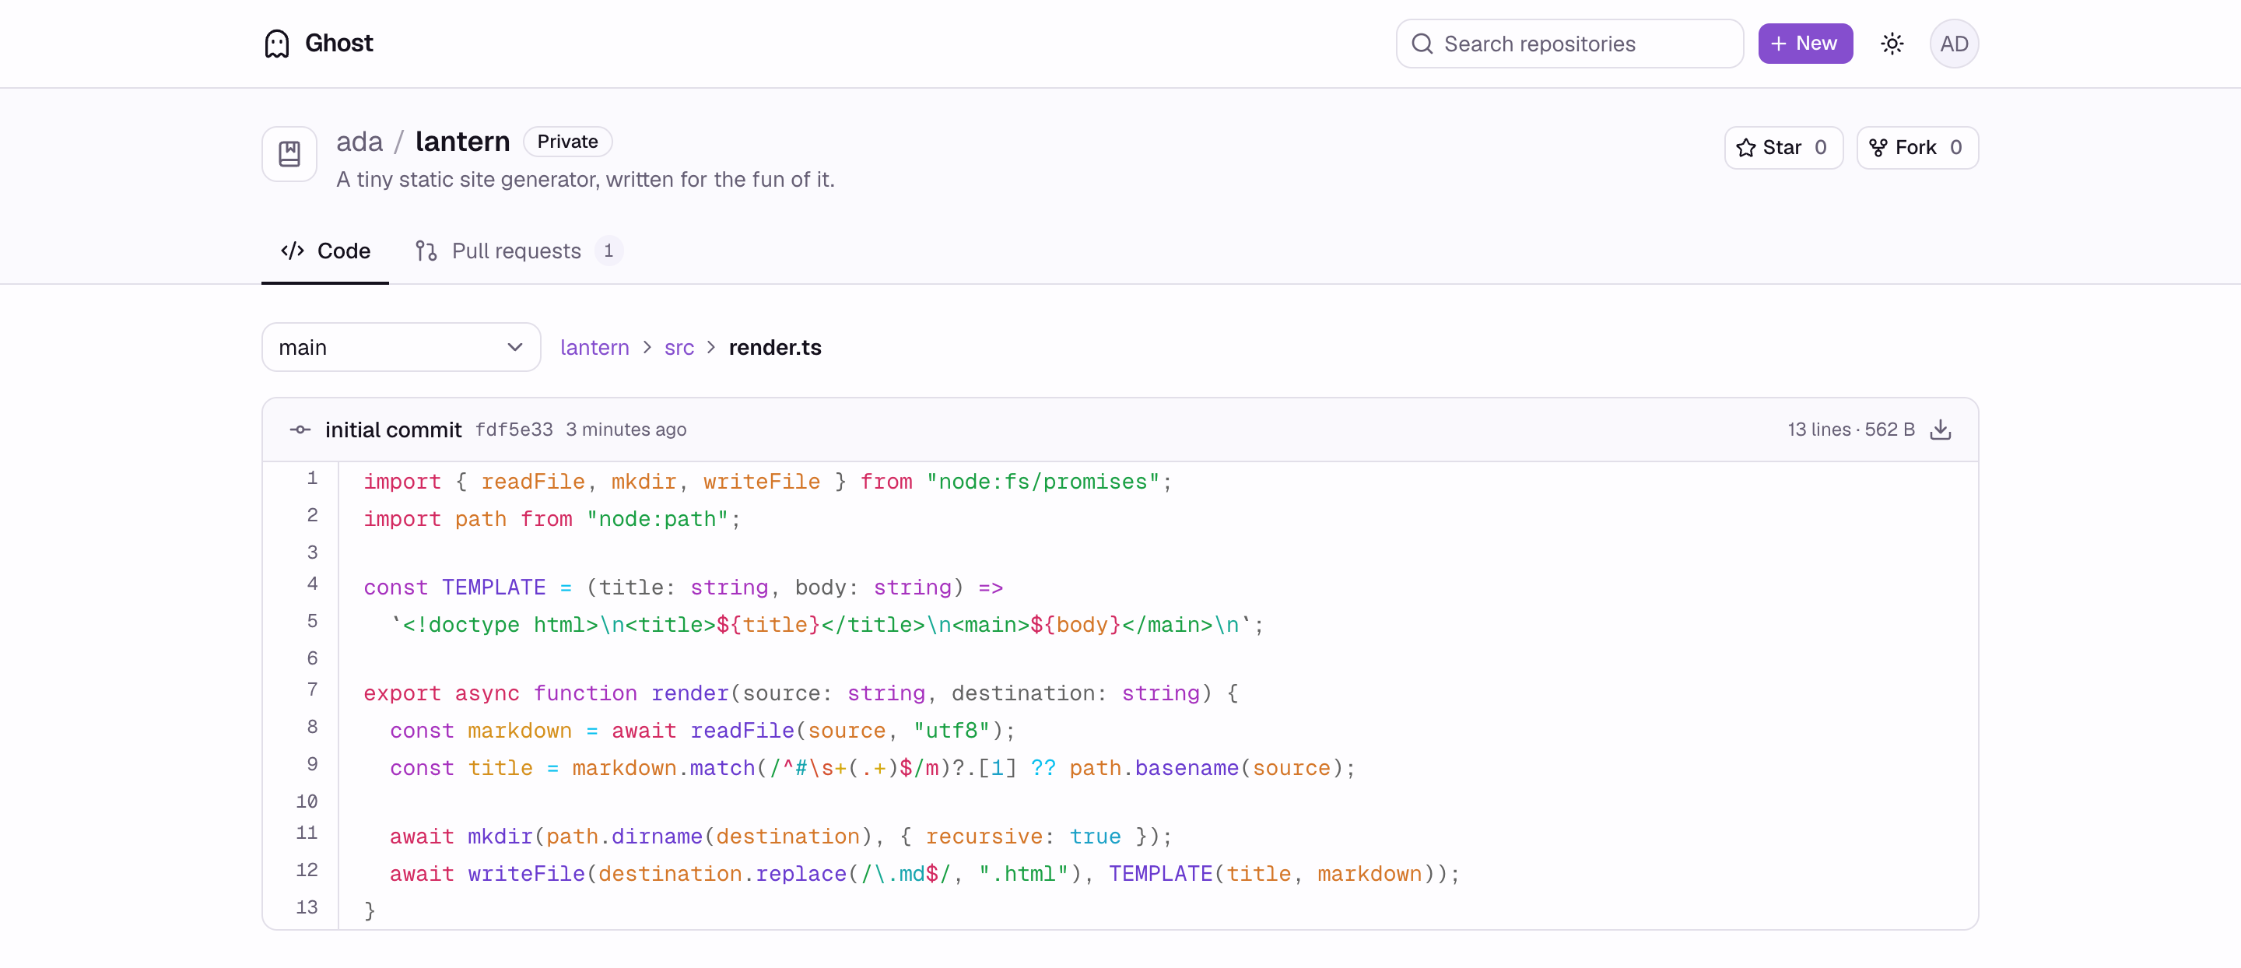Click the pull request icon in tab
The width and height of the screenshot is (2241, 968).
[x=426, y=251]
